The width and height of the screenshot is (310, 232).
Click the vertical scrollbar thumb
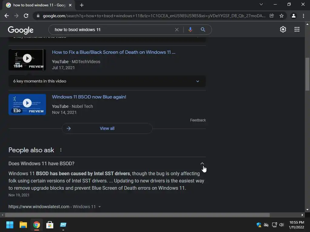307,74
